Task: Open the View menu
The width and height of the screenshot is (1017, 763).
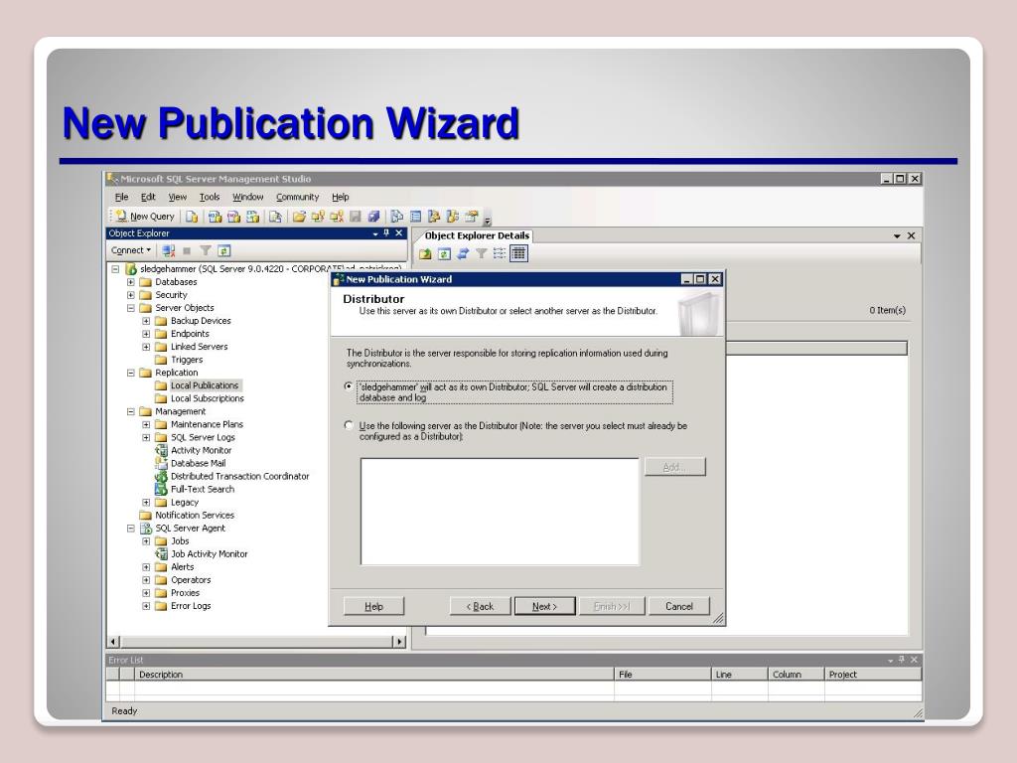Action: (x=177, y=197)
